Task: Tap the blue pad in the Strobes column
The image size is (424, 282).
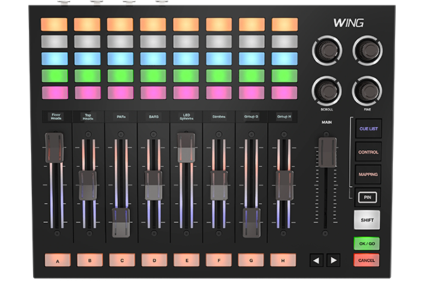Action: coord(219,59)
